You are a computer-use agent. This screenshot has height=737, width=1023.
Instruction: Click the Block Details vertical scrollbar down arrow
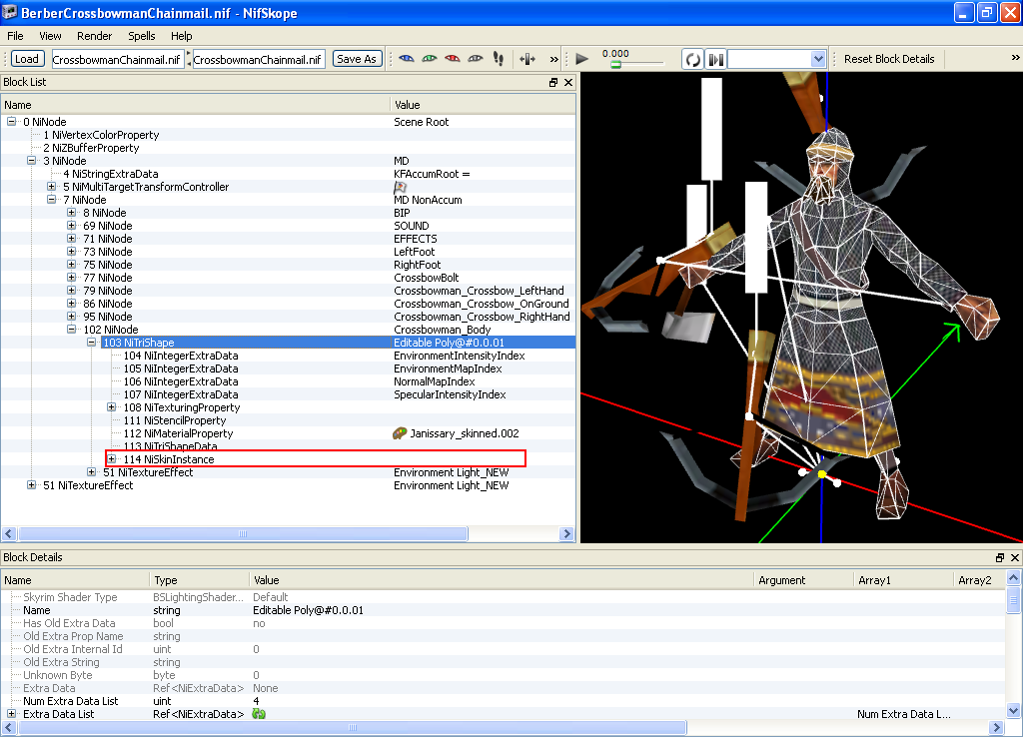click(1013, 711)
